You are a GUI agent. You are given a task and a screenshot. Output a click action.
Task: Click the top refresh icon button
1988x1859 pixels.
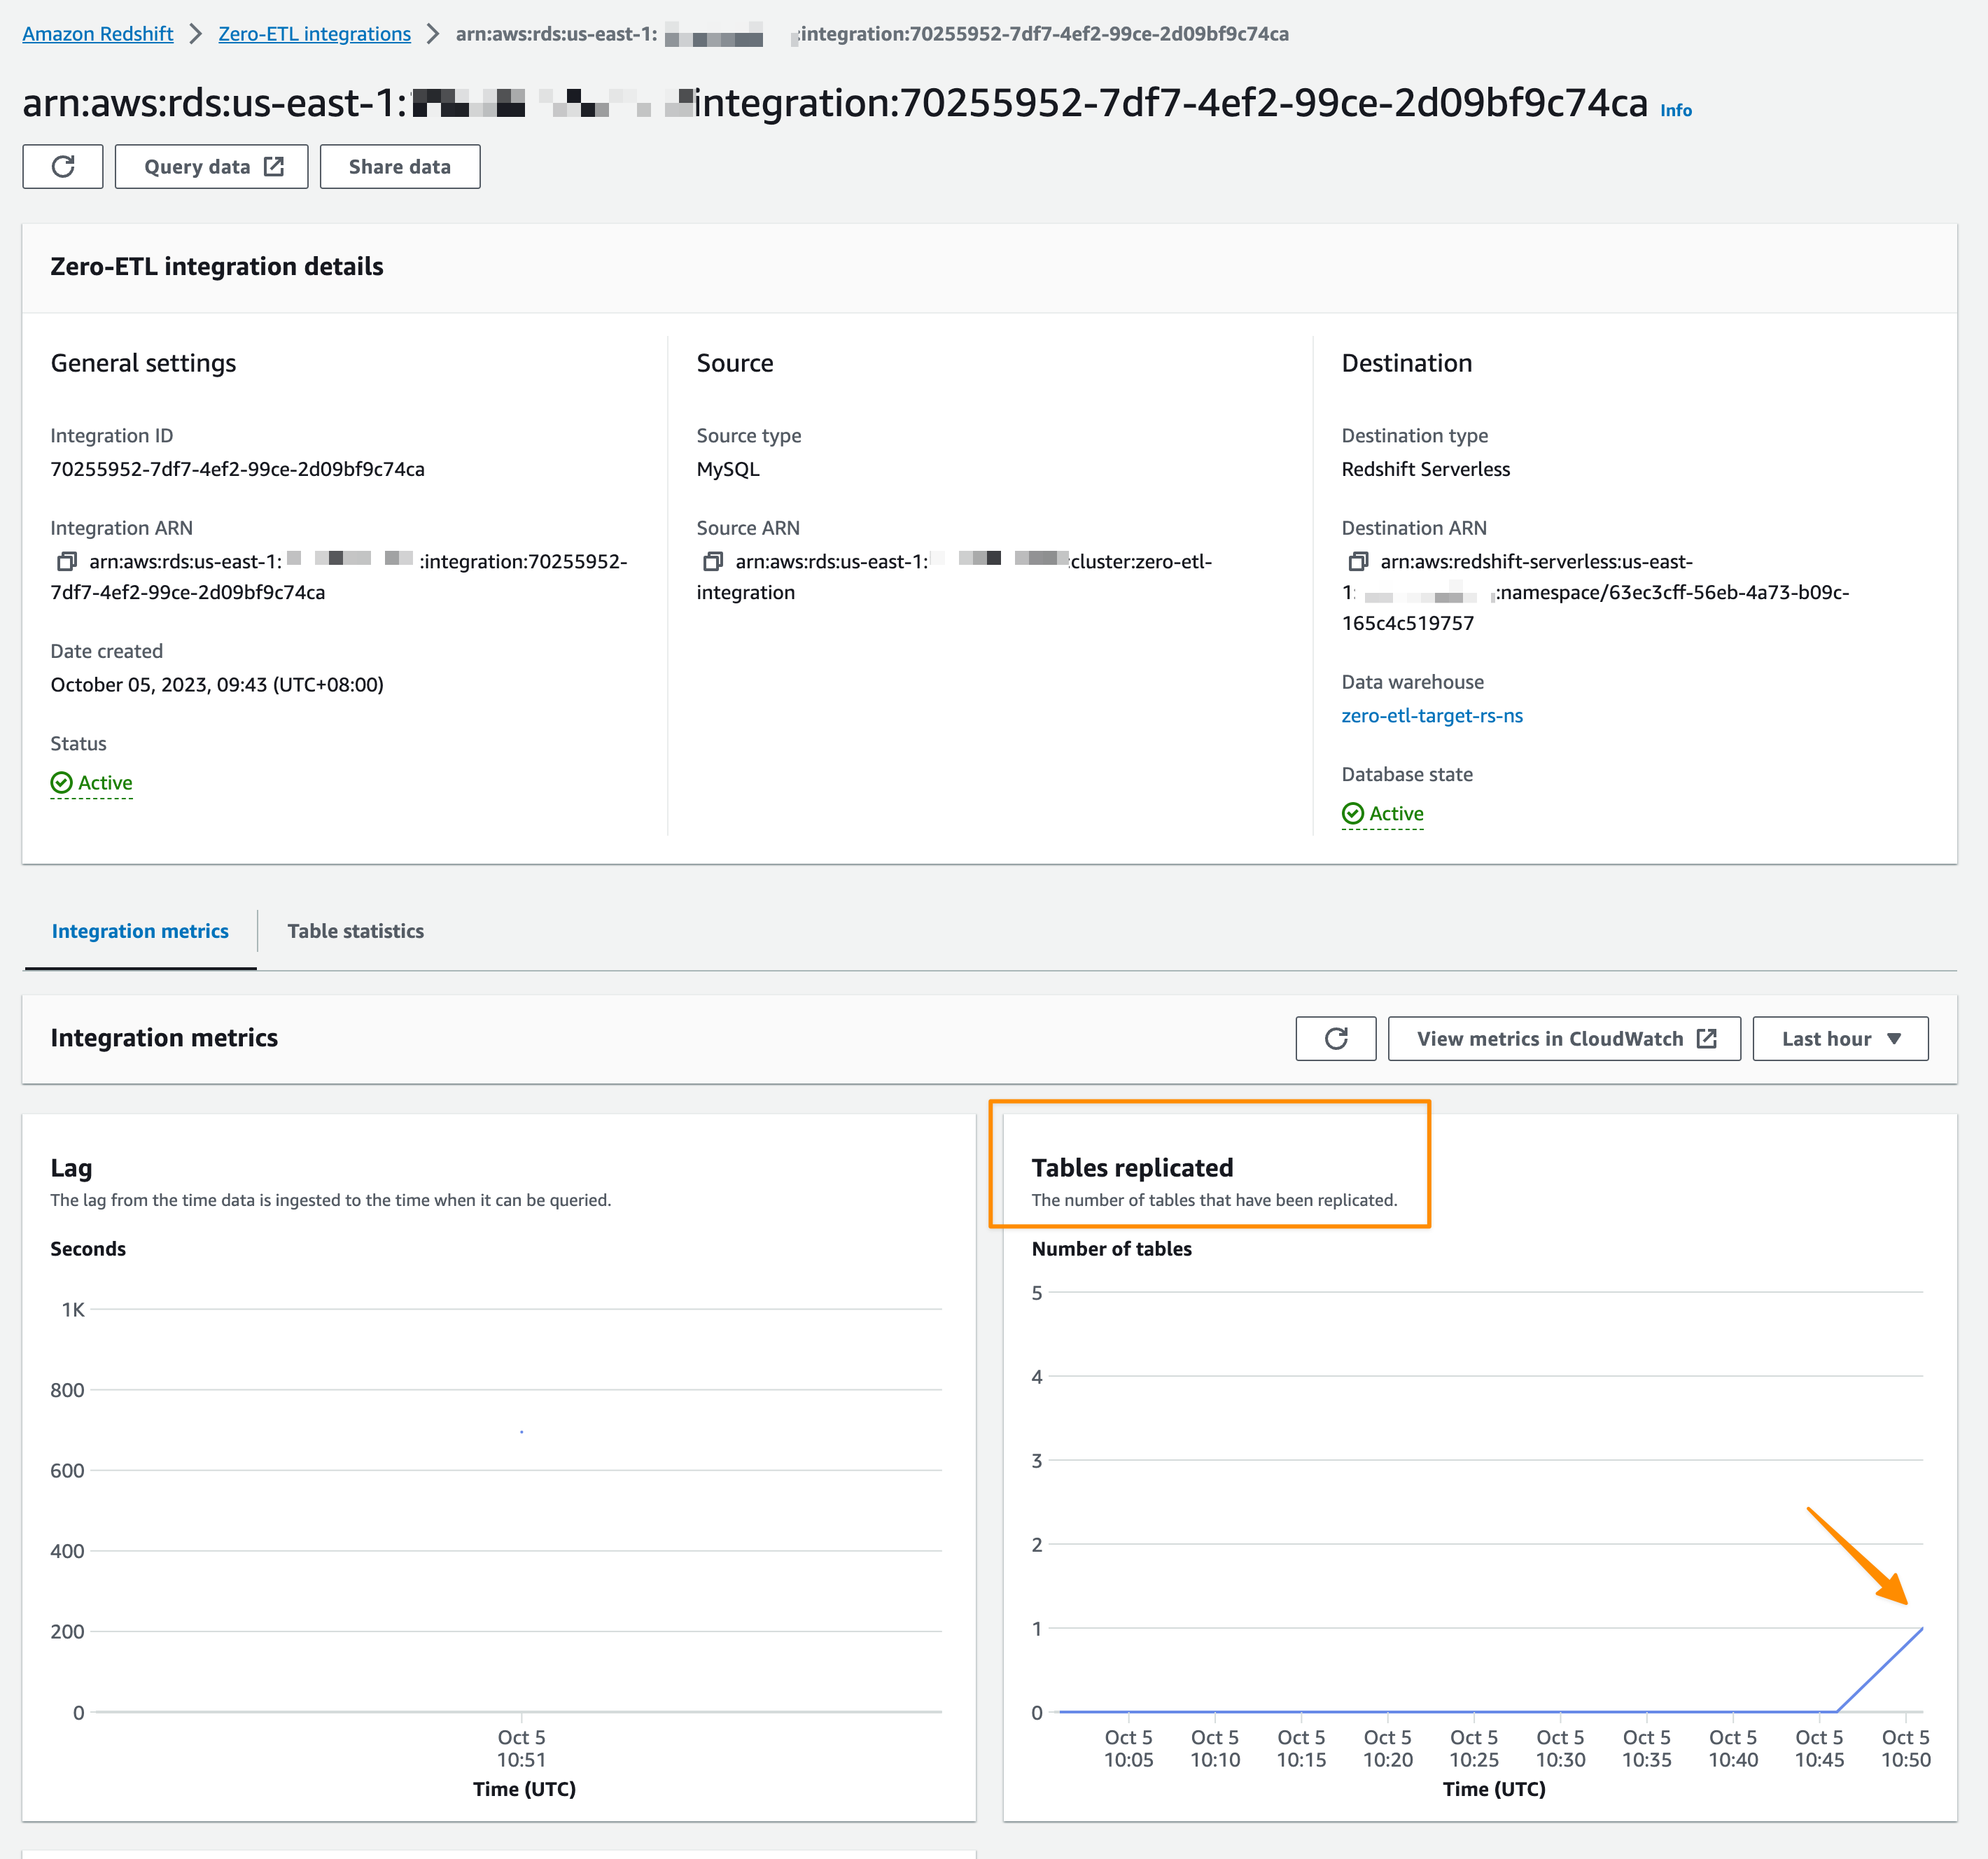(62, 166)
